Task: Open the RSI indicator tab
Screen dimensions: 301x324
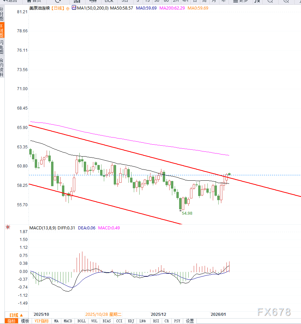Action: [x=156, y=321]
